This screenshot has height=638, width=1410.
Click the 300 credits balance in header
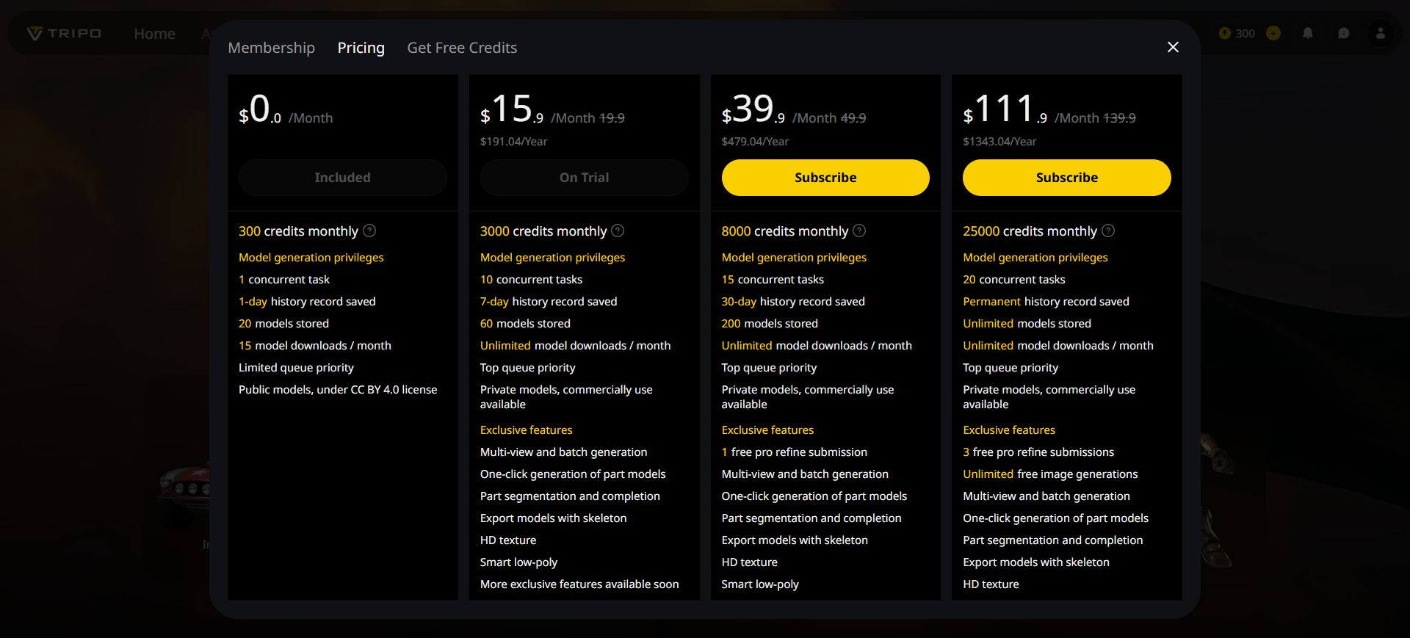coord(1237,33)
